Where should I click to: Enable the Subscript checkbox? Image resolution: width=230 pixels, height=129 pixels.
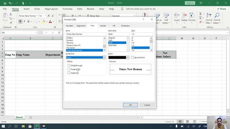click(69, 73)
